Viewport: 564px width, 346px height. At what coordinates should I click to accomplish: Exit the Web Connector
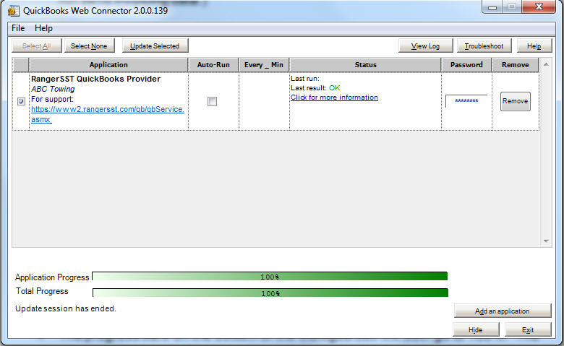pos(528,329)
